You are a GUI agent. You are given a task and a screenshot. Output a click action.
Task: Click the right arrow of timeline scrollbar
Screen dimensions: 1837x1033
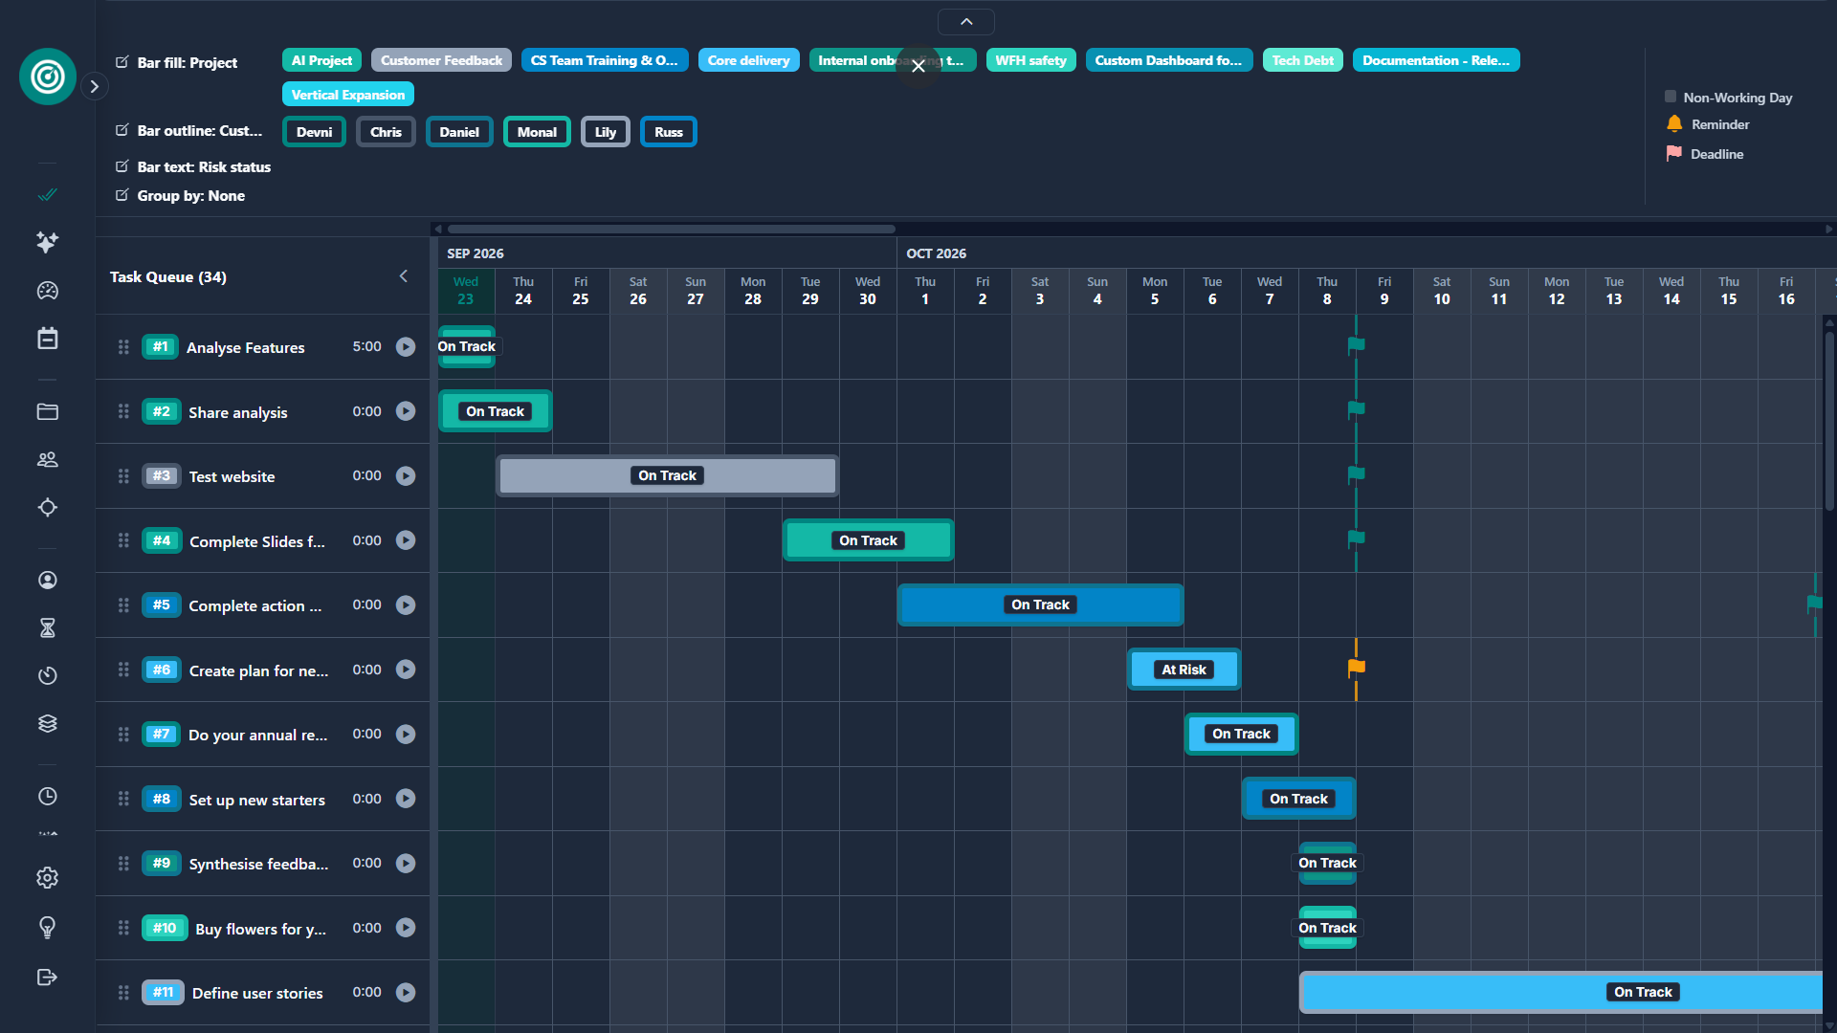coord(1828,229)
